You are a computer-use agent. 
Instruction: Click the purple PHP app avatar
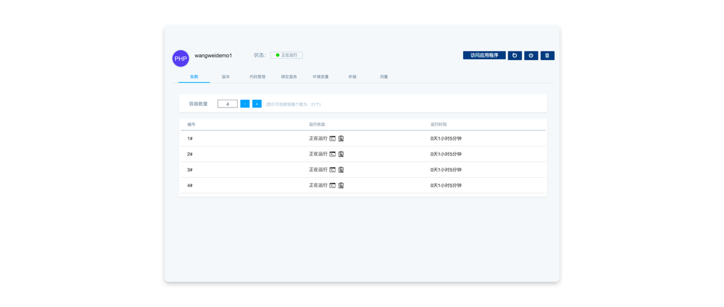click(x=180, y=58)
